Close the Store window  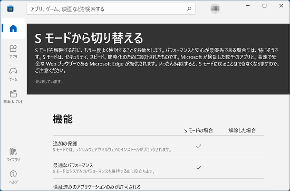click(281, 6)
